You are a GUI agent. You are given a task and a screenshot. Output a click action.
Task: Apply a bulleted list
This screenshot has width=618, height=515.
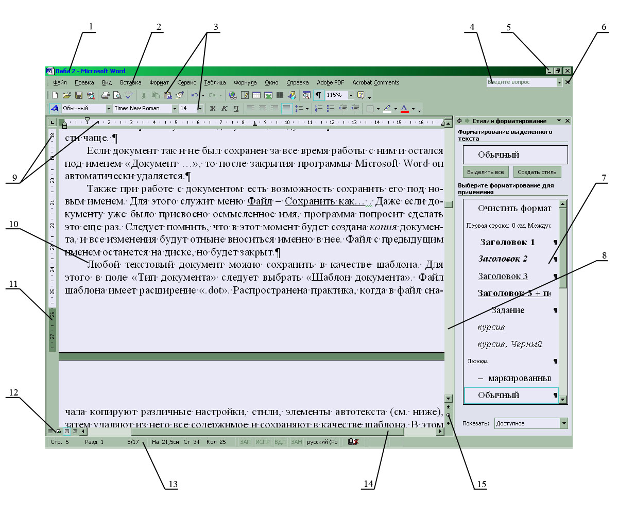pos(331,109)
